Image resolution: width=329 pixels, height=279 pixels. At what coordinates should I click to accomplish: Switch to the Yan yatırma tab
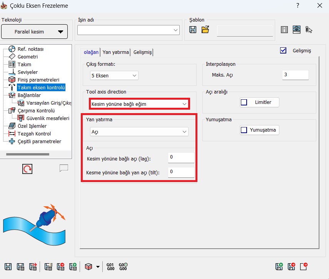click(115, 52)
